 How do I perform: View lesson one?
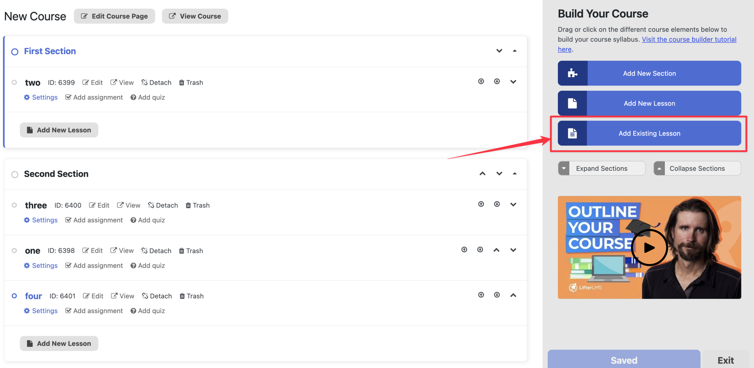pos(122,251)
